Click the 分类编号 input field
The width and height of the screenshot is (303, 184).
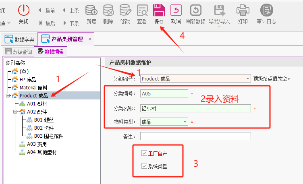click(x=164, y=93)
